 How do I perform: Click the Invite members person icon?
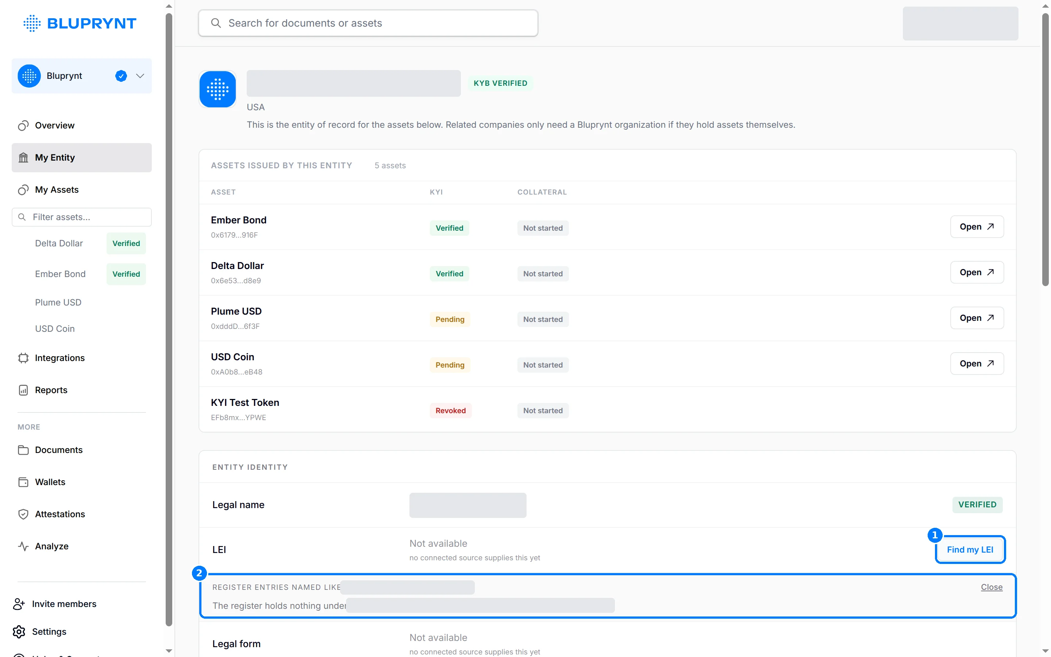[x=19, y=604]
